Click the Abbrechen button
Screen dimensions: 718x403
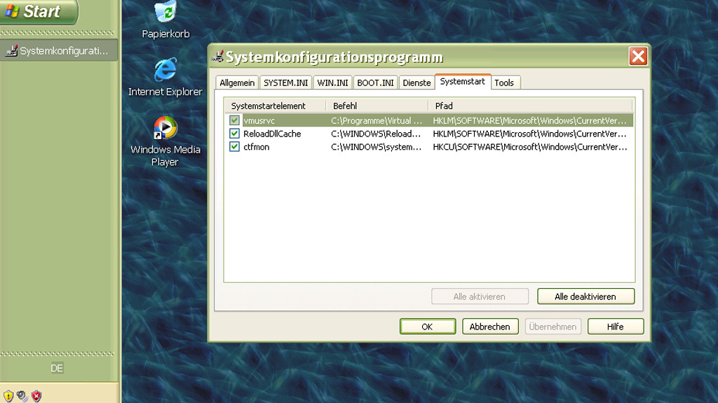click(490, 327)
